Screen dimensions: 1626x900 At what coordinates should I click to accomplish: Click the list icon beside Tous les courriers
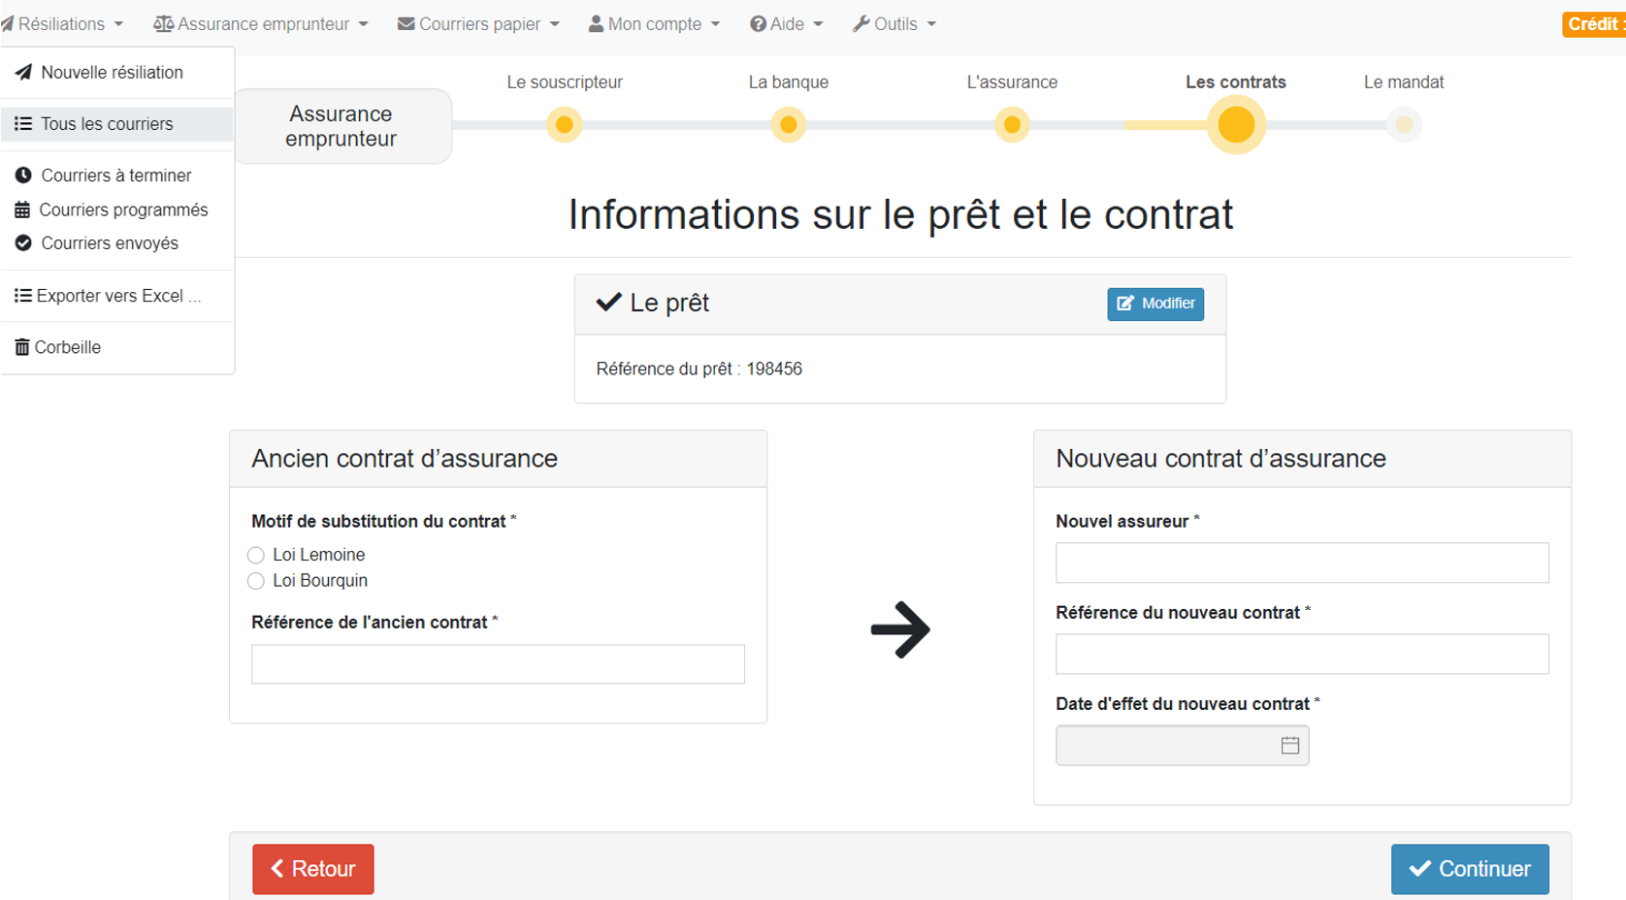pos(23,124)
